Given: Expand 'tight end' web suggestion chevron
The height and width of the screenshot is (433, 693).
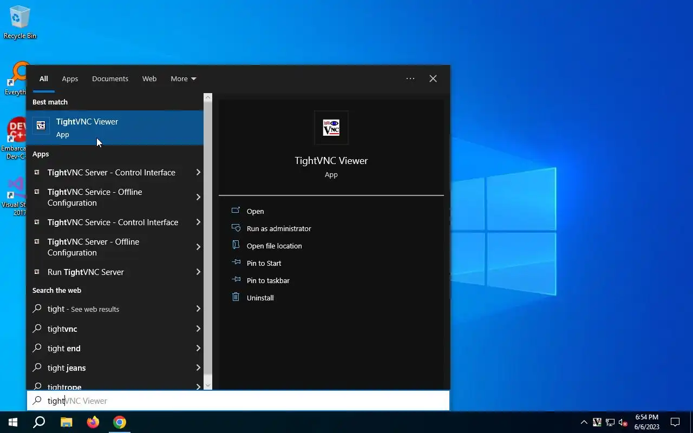Looking at the screenshot, I should (x=198, y=348).
